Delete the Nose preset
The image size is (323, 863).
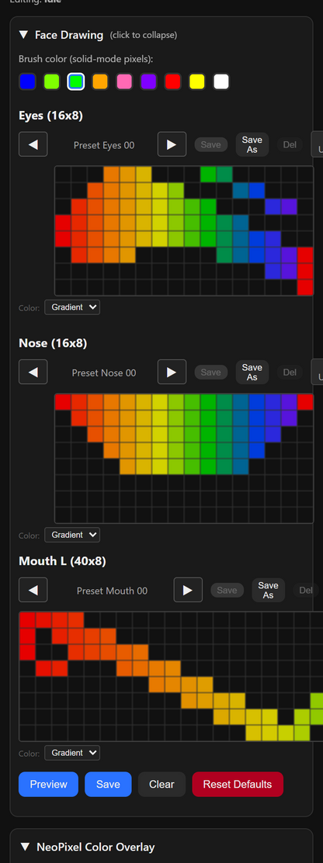tap(290, 373)
